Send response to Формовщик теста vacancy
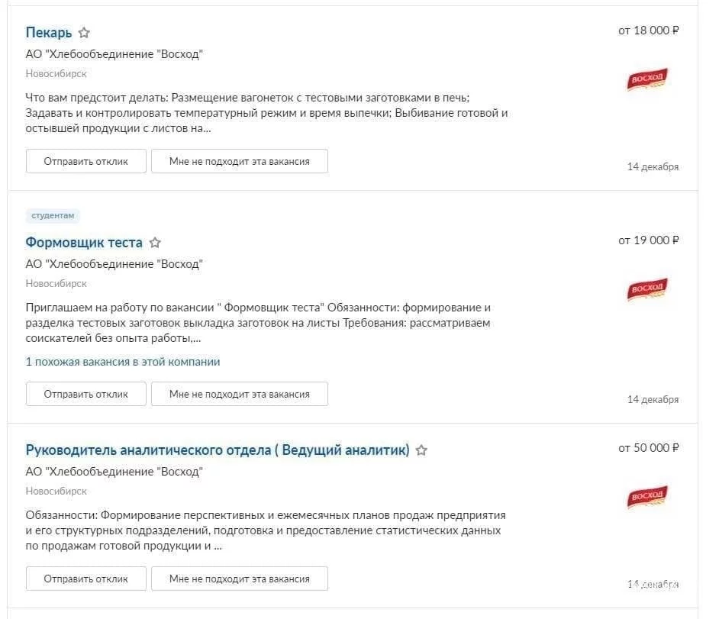The width and height of the screenshot is (719, 619). pos(85,394)
